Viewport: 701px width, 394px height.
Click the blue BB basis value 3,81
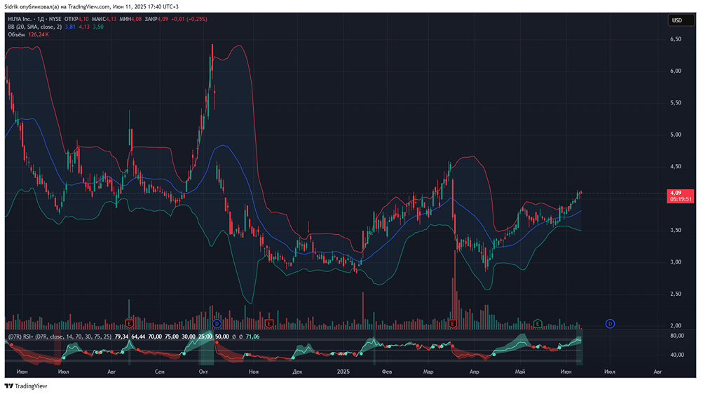(70, 27)
